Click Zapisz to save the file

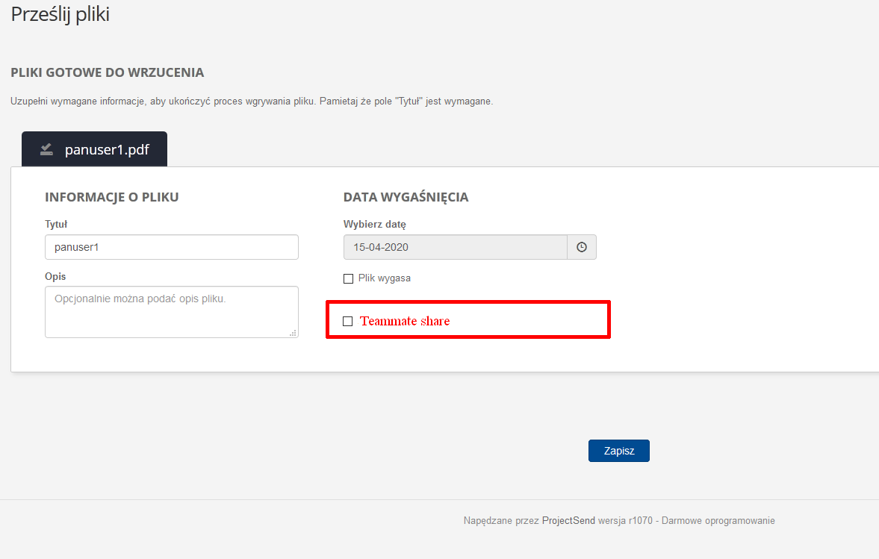pos(618,450)
